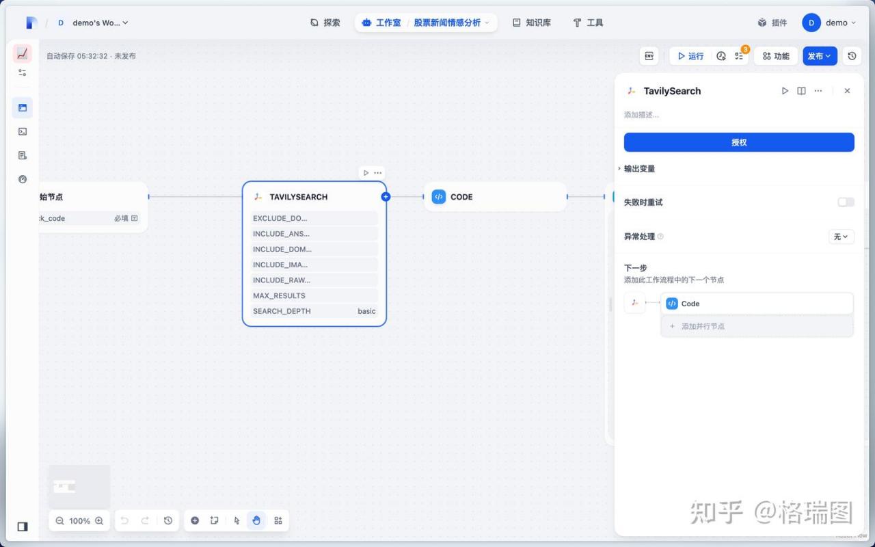Image resolution: width=875 pixels, height=547 pixels.
Task: Open the demo user account dropdown
Action: (x=829, y=23)
